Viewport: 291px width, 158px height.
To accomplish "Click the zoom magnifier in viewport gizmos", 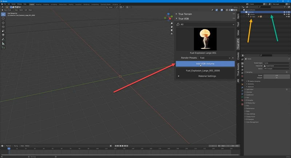I will click(x=172, y=24).
